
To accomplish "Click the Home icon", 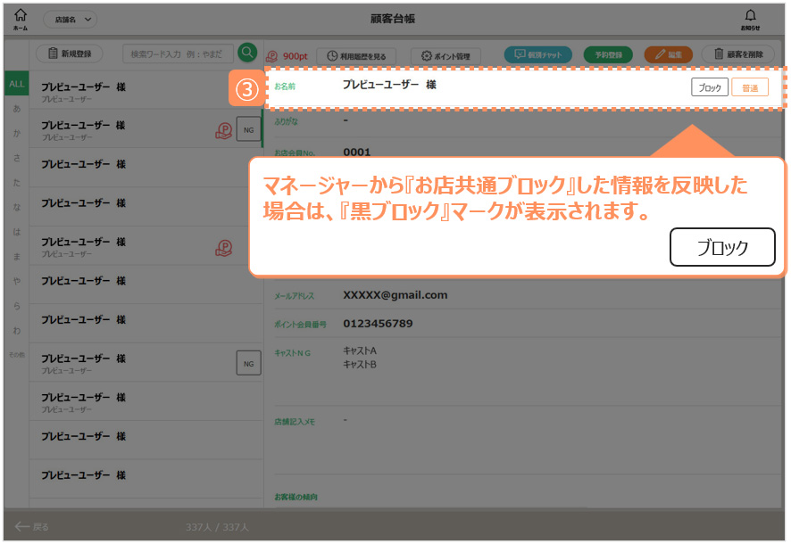I will 21,19.
